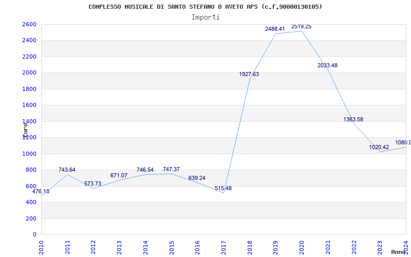
Task: Click the 2010 x-axis year label
Action: coord(41,247)
